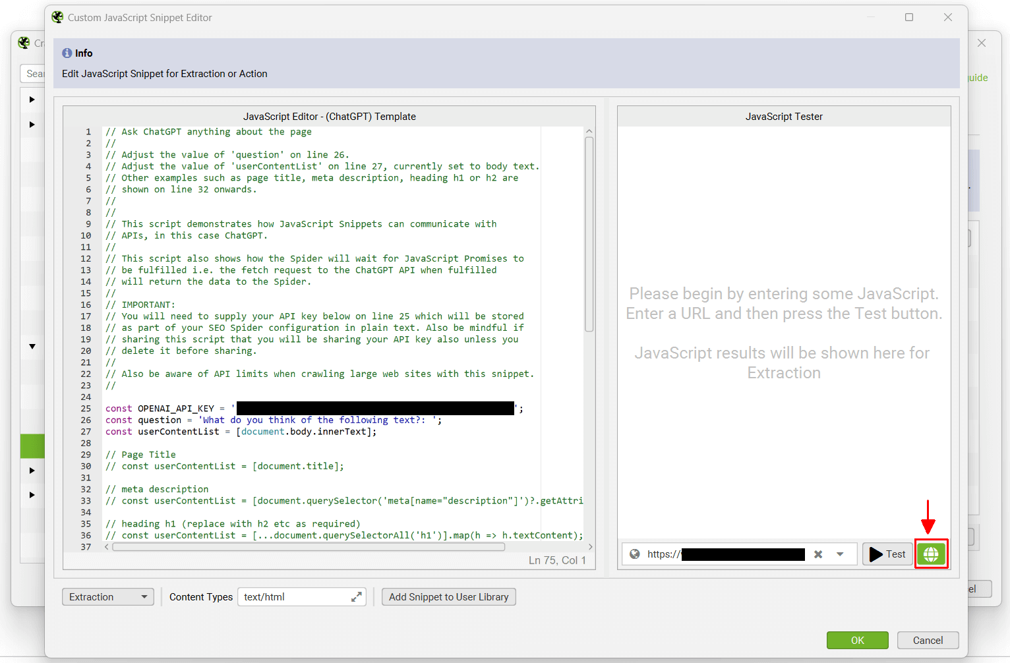Viewport: 1010px width, 663px height.
Task: Click the JavaScript Tester panel header
Action: 784,117
